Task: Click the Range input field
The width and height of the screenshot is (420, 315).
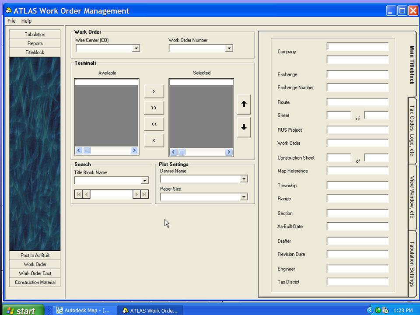Action: 357,199
